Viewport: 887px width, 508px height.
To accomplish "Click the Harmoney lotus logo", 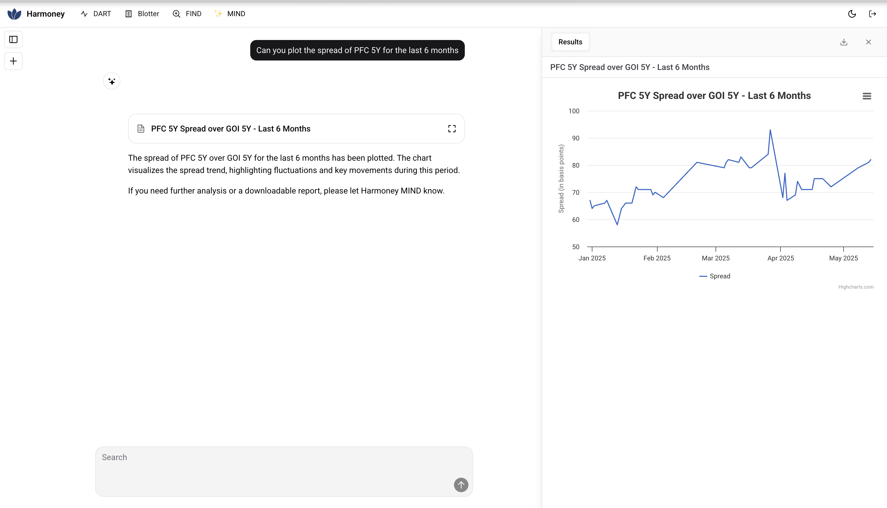I will point(14,14).
